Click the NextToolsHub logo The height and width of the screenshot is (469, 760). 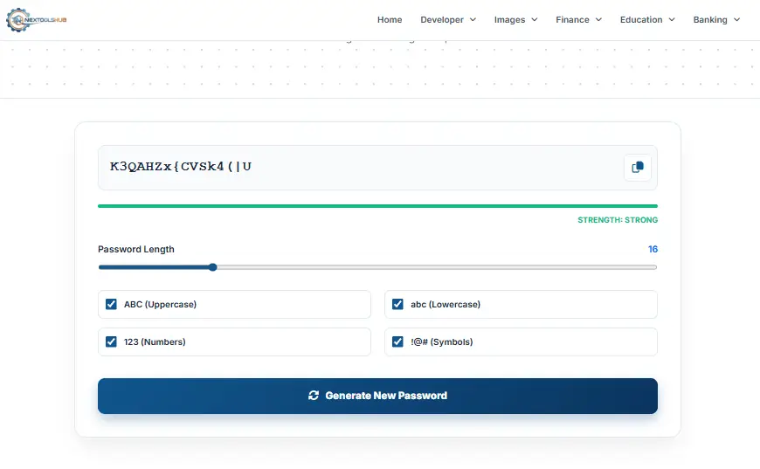(36, 19)
